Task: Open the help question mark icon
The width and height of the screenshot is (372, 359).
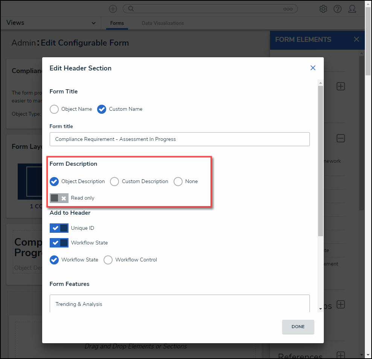Action: pyautogui.click(x=337, y=9)
